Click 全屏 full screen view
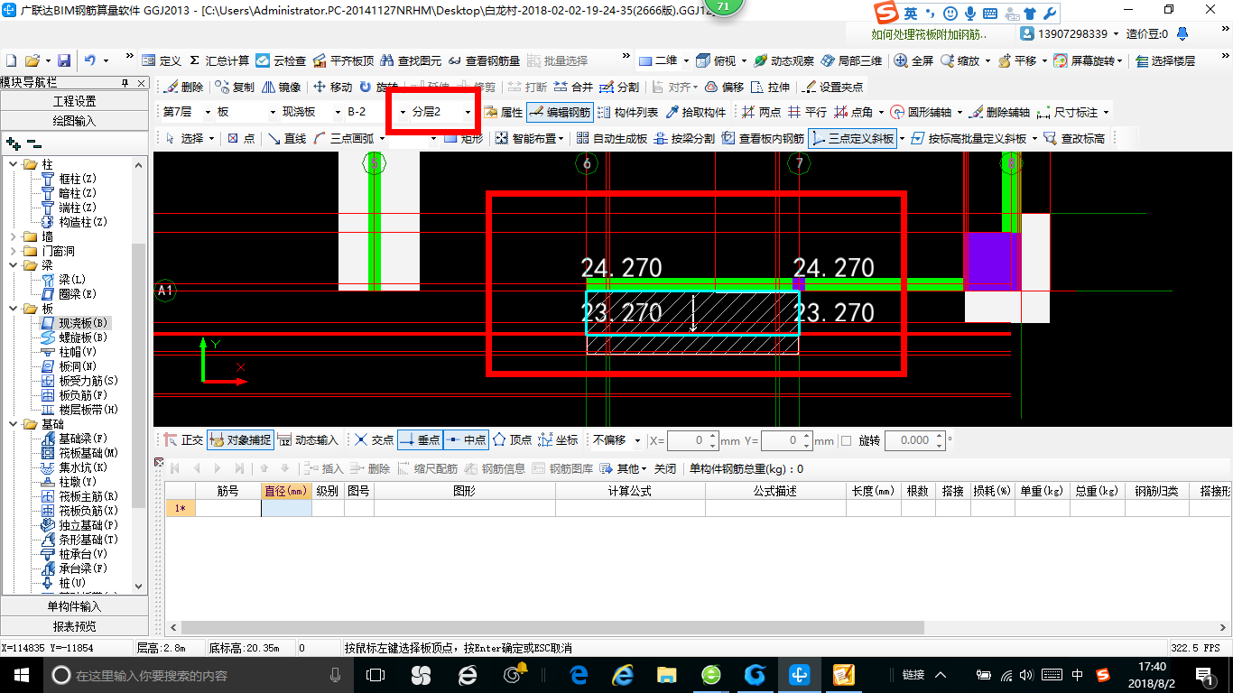The width and height of the screenshot is (1233, 693). [914, 60]
